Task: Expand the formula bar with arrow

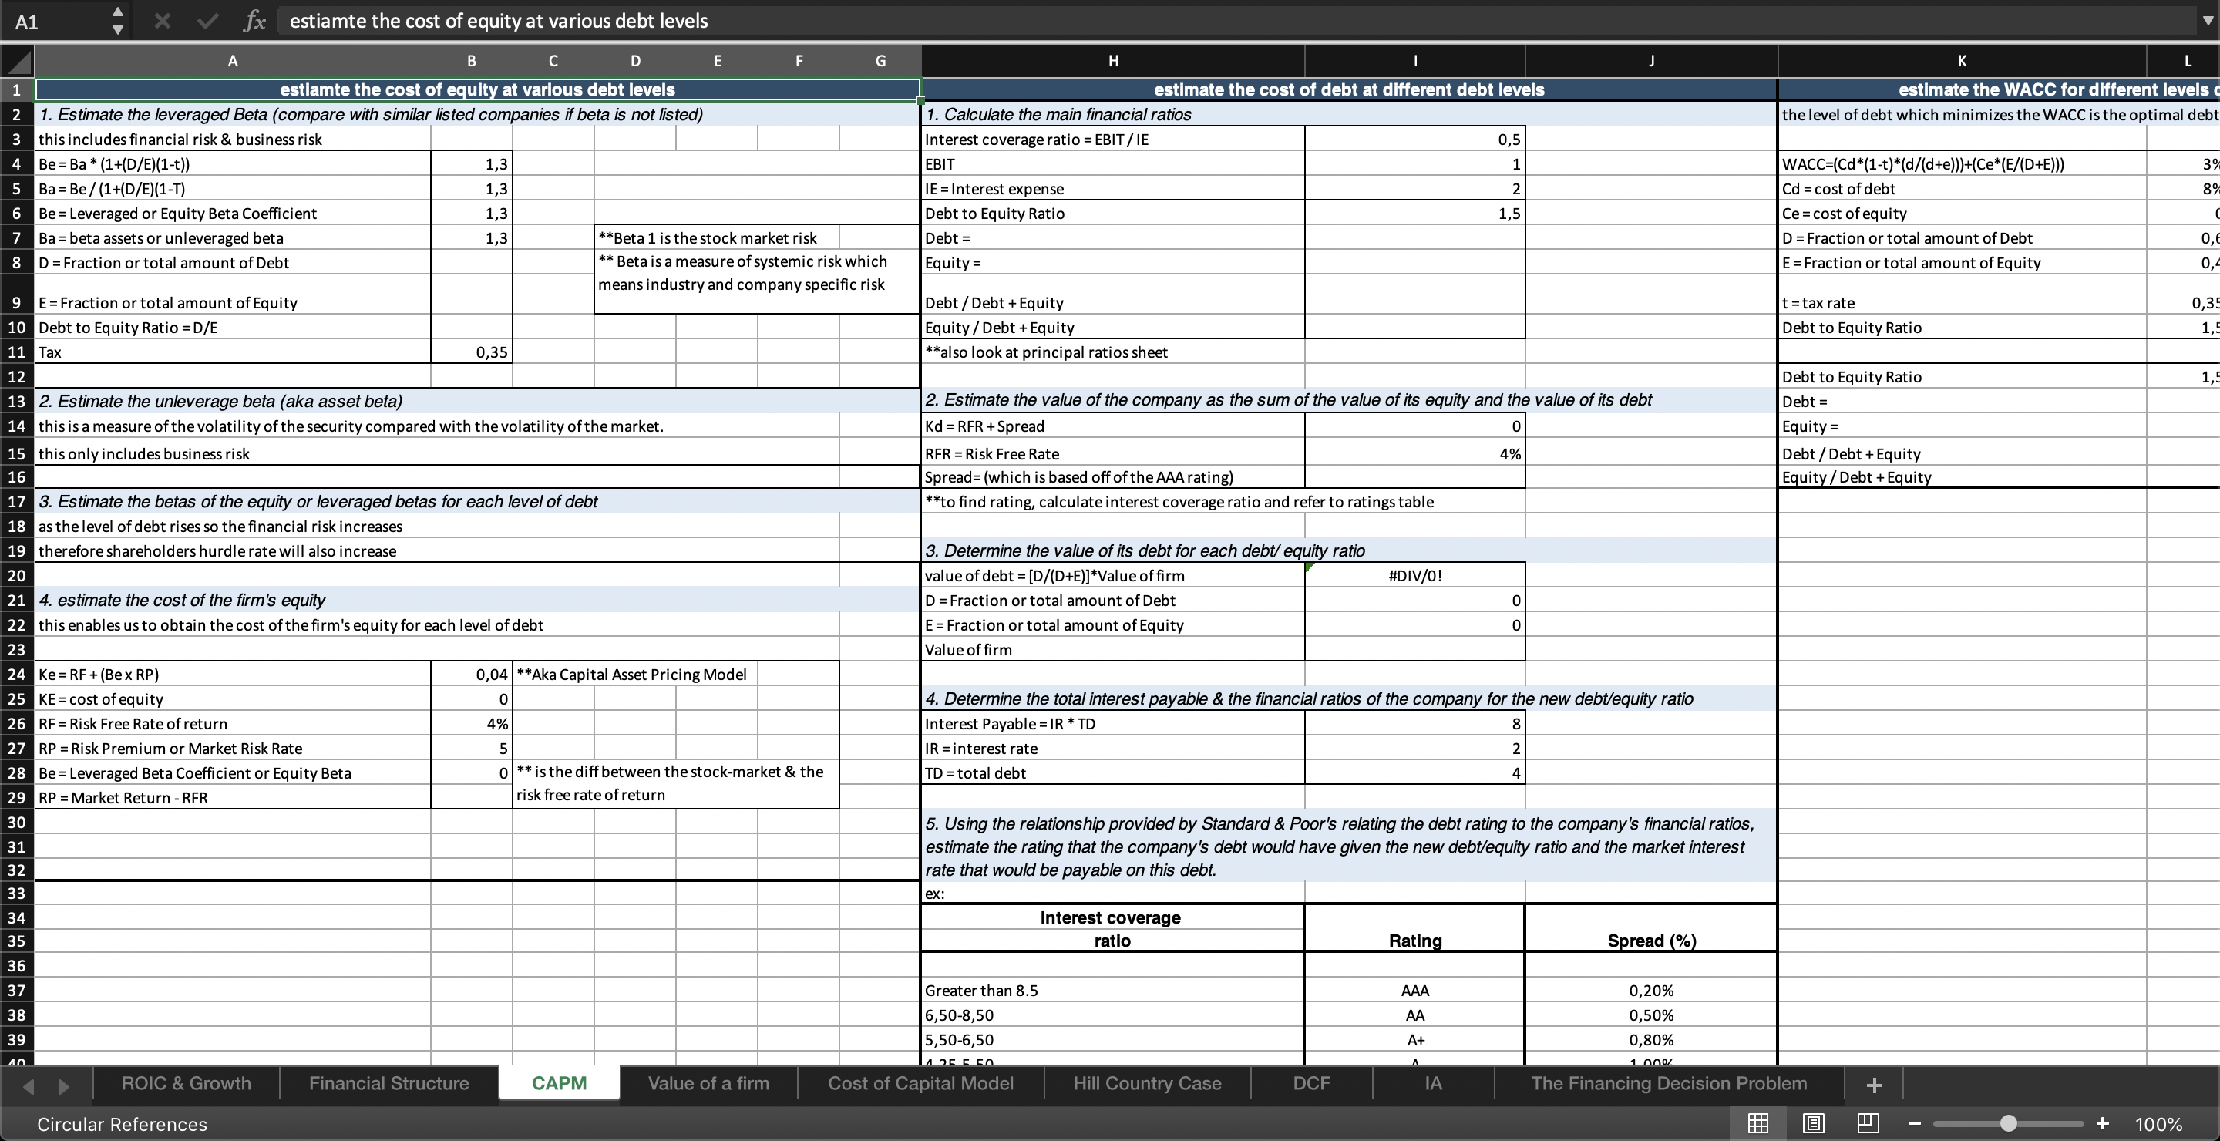Action: 2208,21
